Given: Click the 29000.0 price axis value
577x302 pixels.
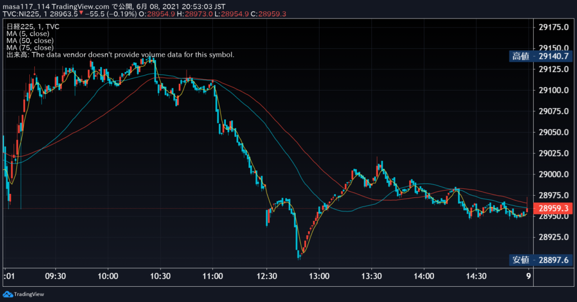Looking at the screenshot, I should click(x=553, y=174).
